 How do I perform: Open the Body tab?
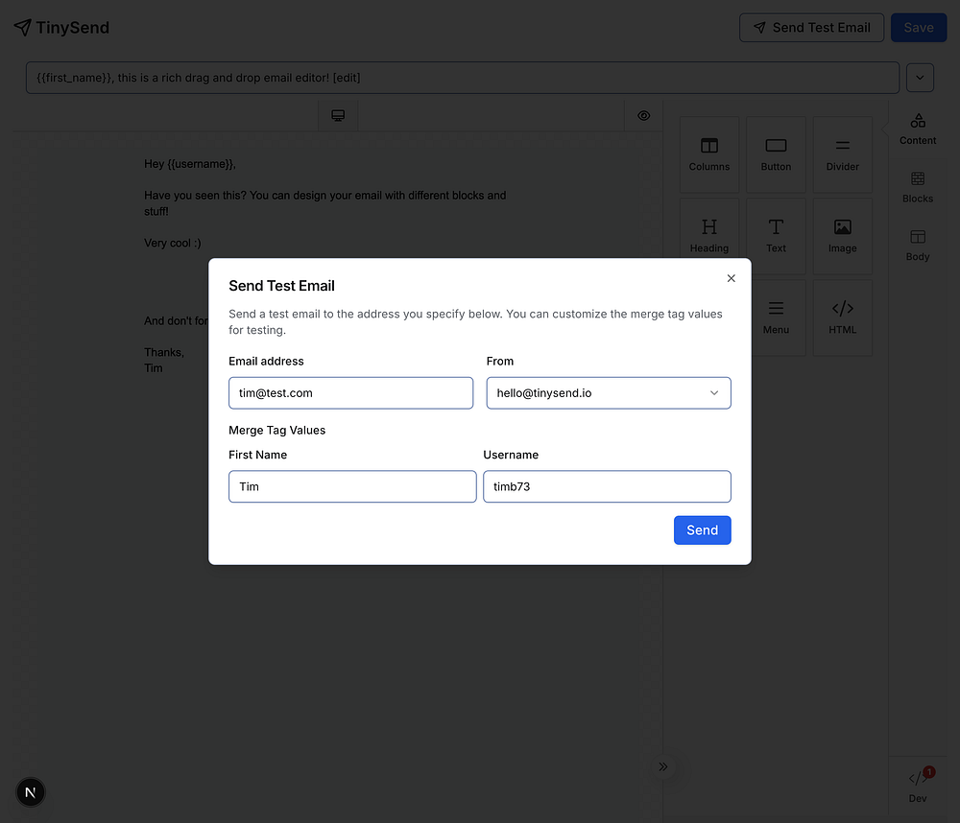(918, 244)
